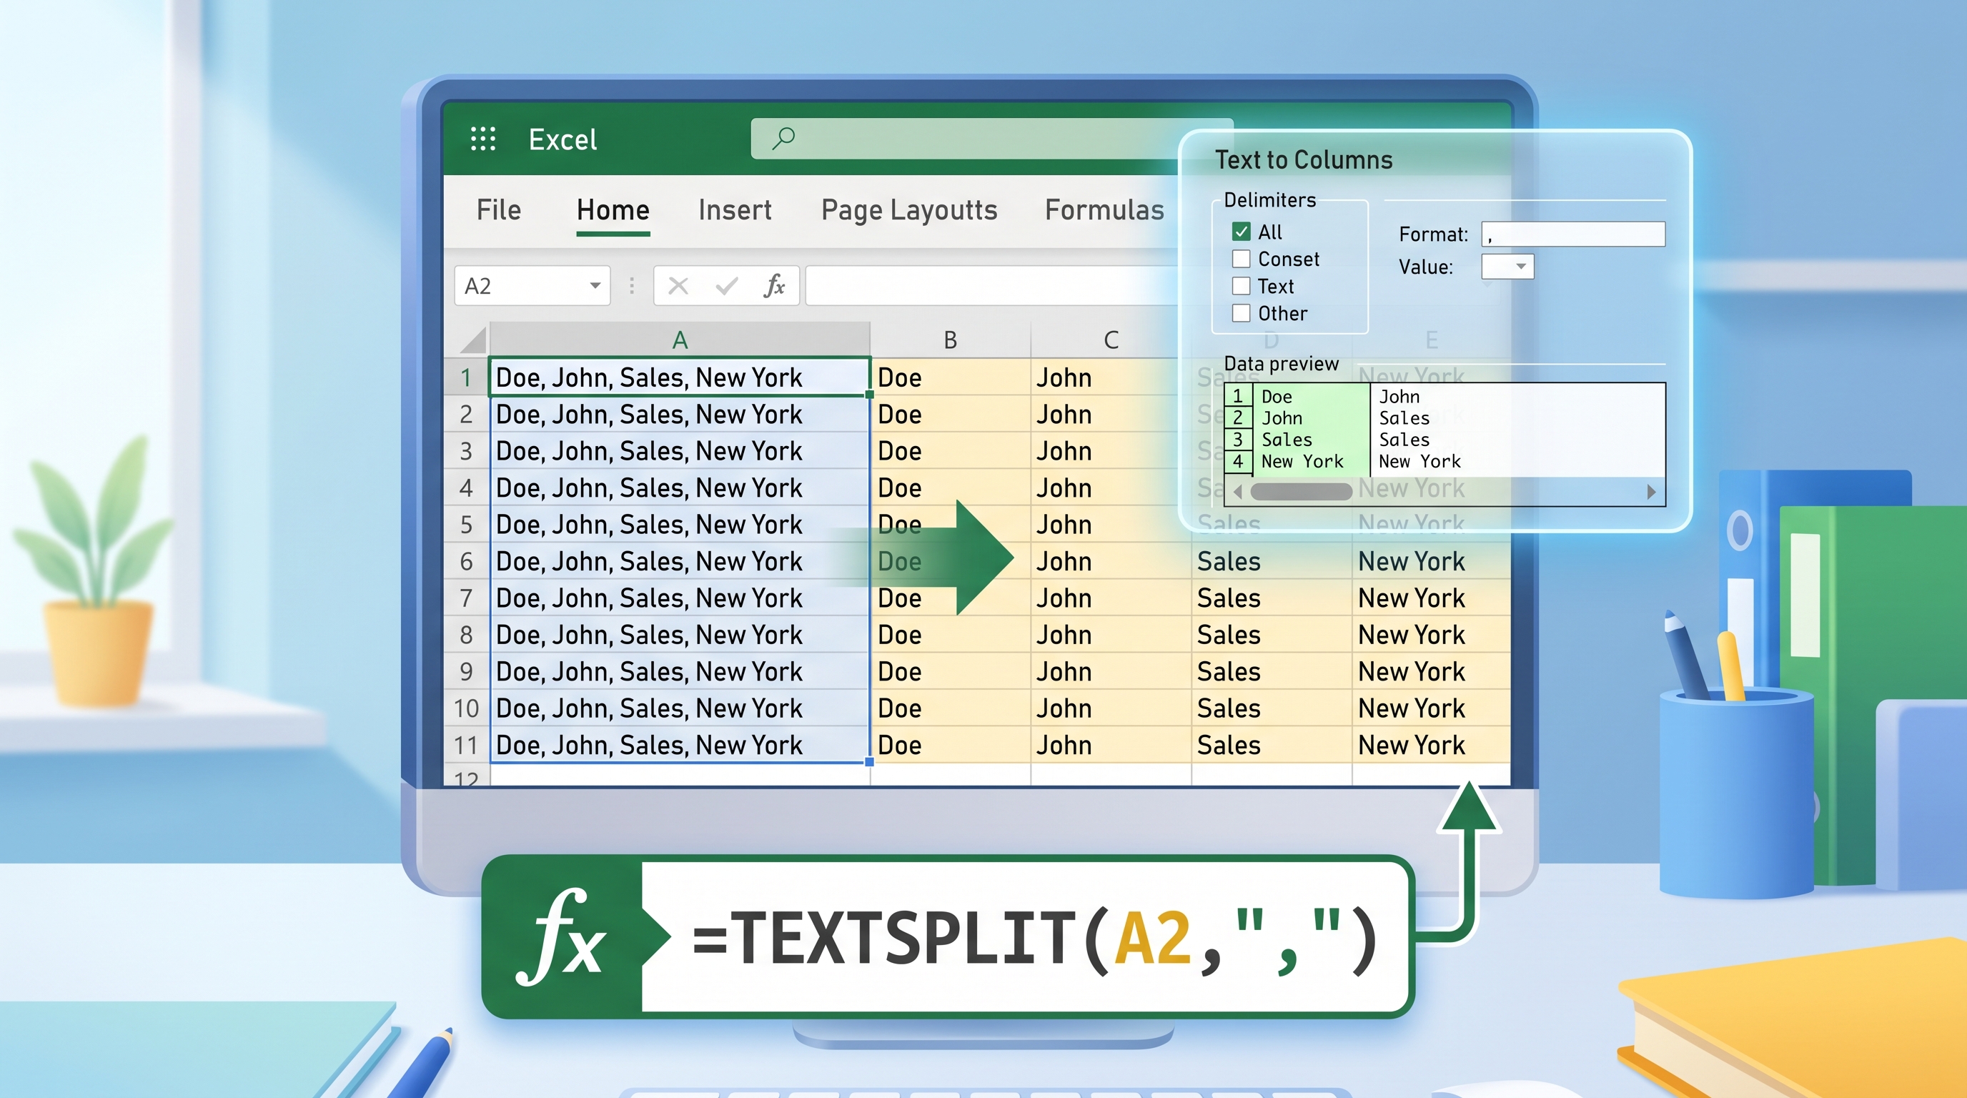Click cell D7 containing Sales

tap(1272, 598)
